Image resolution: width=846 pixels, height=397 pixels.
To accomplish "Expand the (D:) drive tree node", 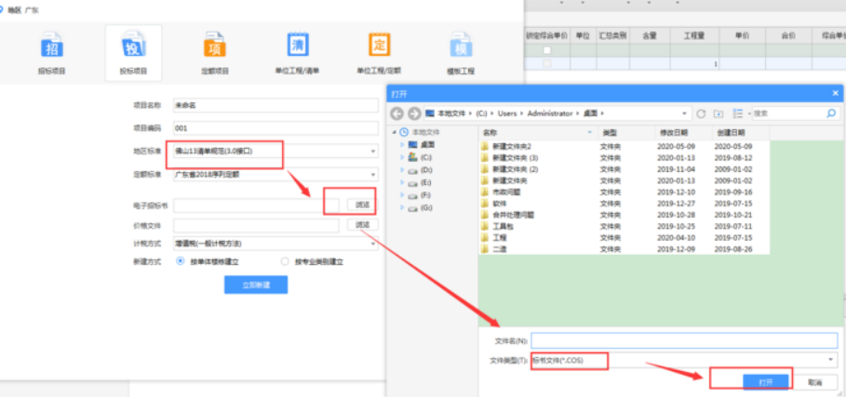I will [x=402, y=171].
